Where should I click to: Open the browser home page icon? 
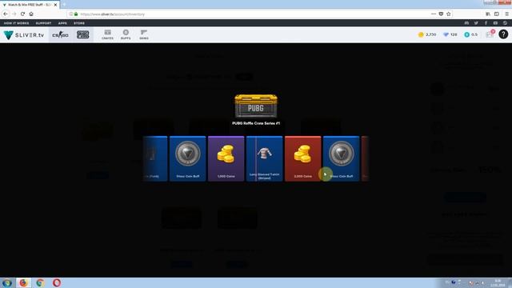31,14
